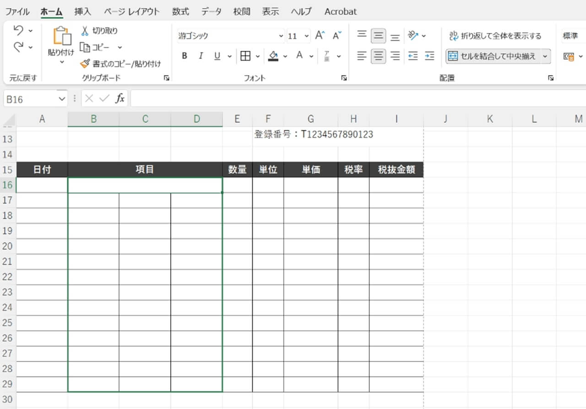Select 書式のコピー/貼り付け format painter

120,64
